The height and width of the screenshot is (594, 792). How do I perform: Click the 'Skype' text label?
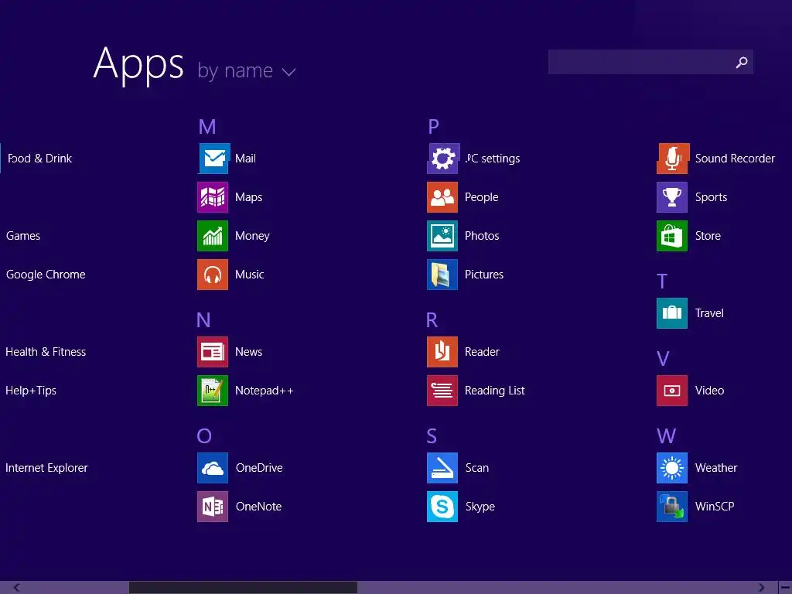[x=480, y=506]
